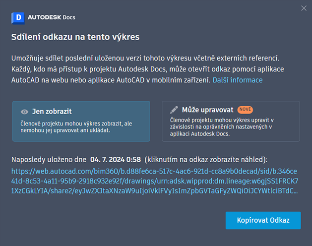
Task: Click the last saved date 04. 7. 2024 0:58
Action: point(116,160)
